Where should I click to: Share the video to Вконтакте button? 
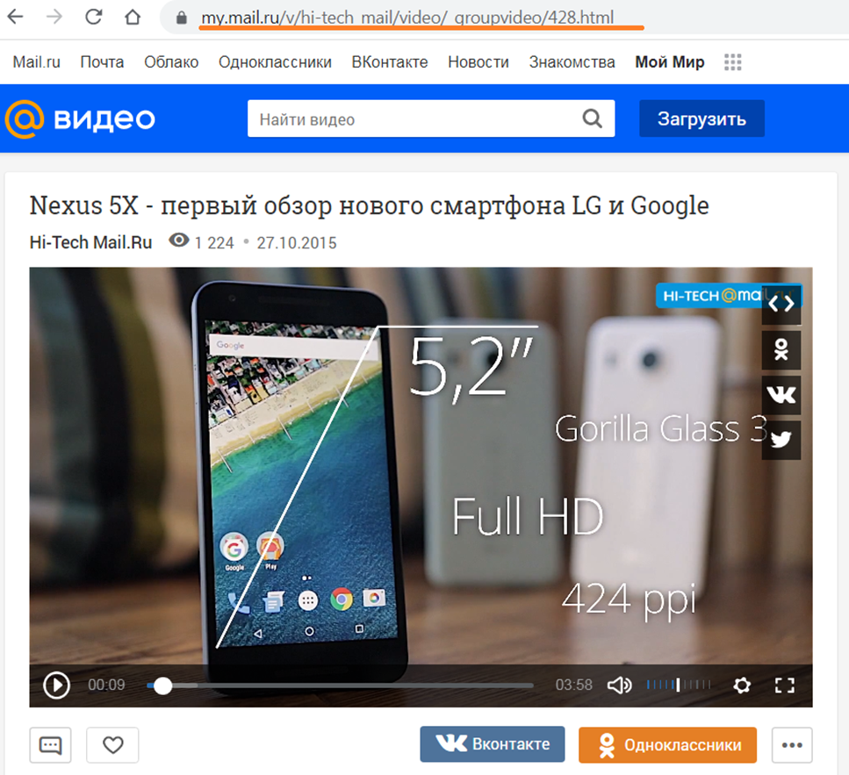pos(493,744)
